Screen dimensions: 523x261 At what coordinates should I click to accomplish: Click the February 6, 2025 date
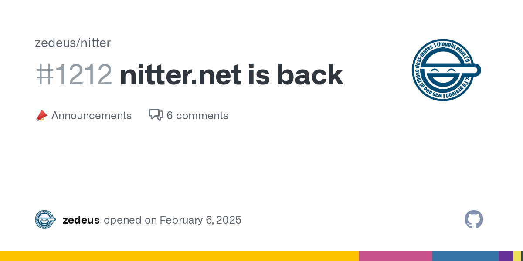pos(200,220)
